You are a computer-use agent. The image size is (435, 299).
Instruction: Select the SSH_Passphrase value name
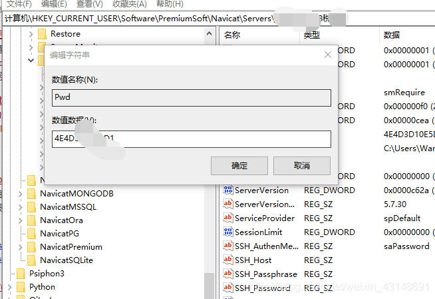click(266, 274)
